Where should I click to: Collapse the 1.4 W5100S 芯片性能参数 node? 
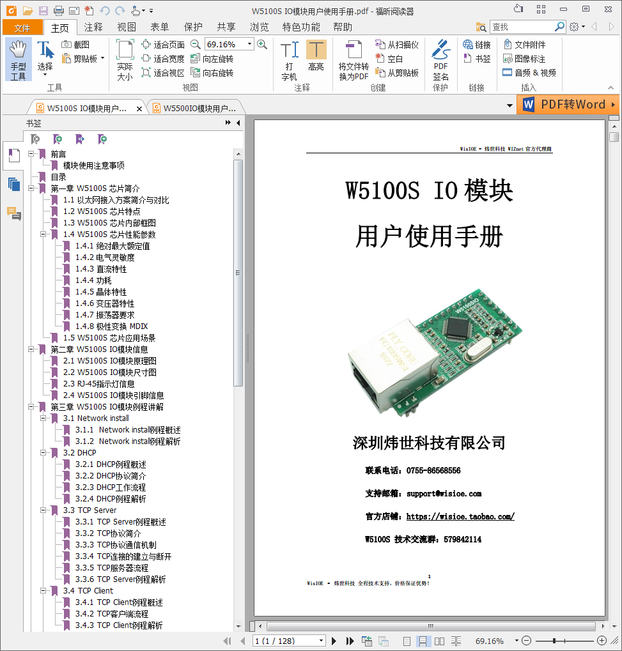[43, 234]
